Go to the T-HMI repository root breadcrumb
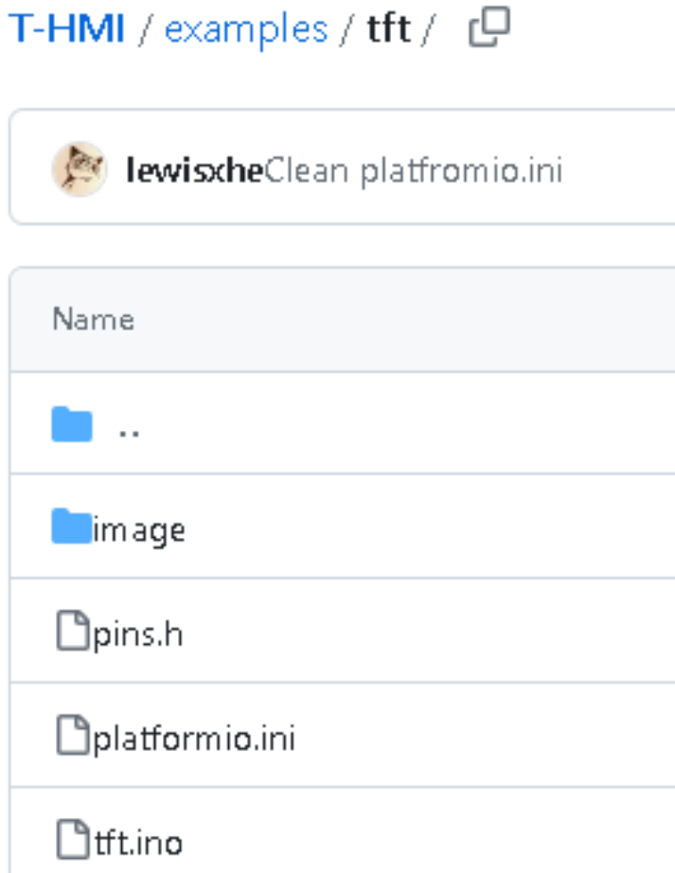This screenshot has width=675, height=873. (66, 27)
